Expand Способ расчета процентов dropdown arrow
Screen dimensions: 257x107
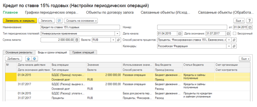(229, 40)
